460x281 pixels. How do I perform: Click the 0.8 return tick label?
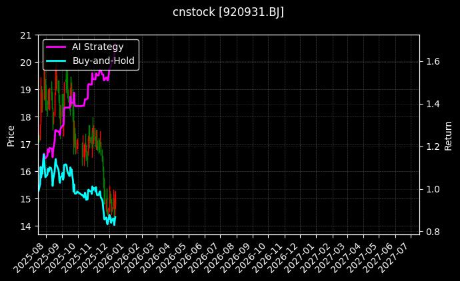(x=433, y=232)
